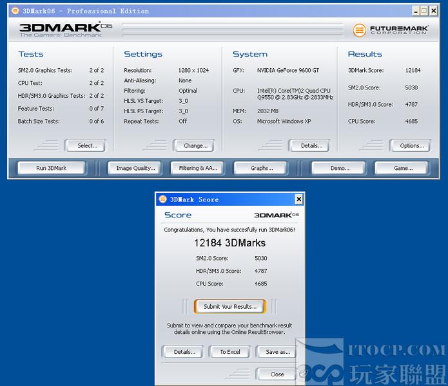
Task: Click Save as... in Score dialog
Action: (277, 352)
